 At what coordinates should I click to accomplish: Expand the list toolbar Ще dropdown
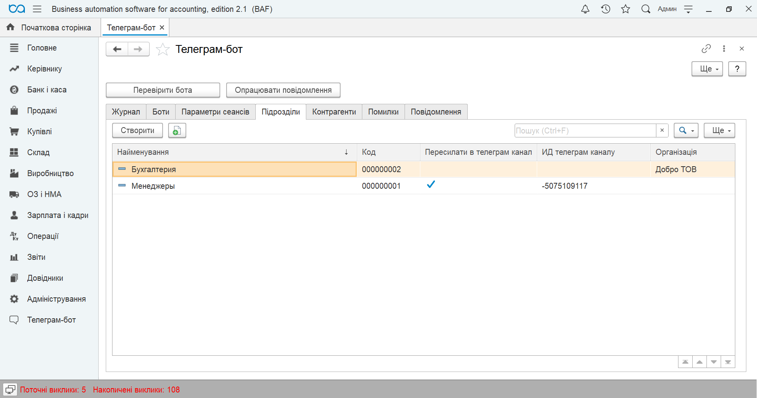click(x=720, y=131)
